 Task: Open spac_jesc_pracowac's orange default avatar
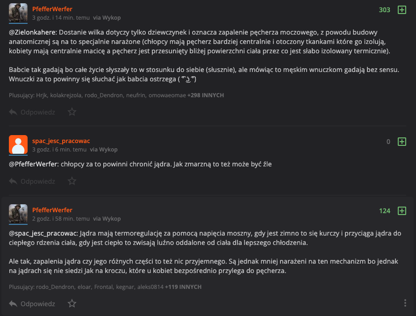pyautogui.click(x=18, y=145)
